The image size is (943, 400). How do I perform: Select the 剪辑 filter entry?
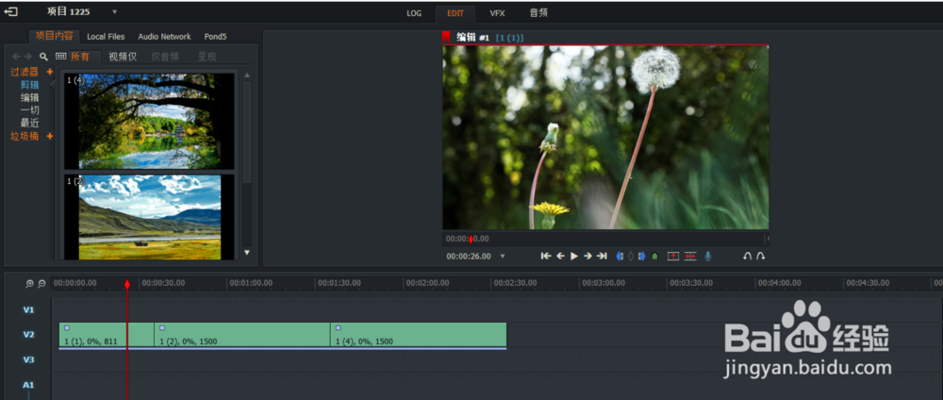click(x=29, y=85)
